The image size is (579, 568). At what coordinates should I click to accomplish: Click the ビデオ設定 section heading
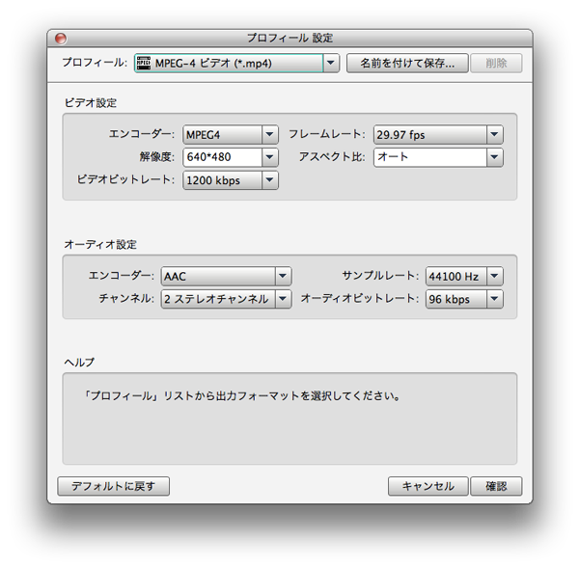[91, 103]
